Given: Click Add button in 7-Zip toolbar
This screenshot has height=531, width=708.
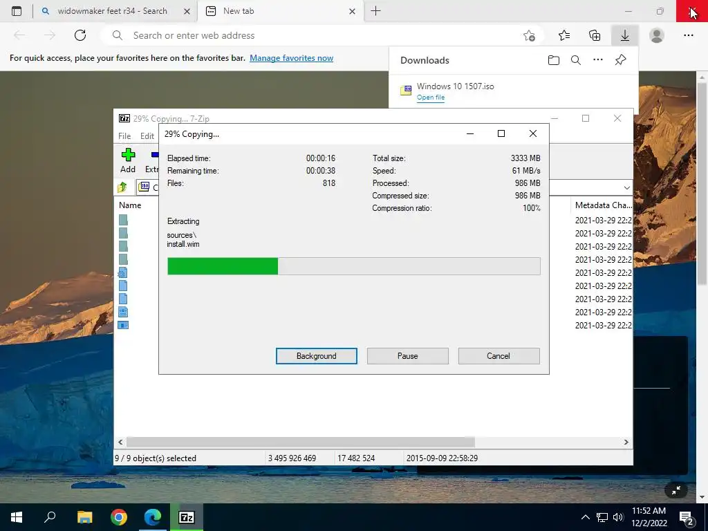Looking at the screenshot, I should (128, 160).
